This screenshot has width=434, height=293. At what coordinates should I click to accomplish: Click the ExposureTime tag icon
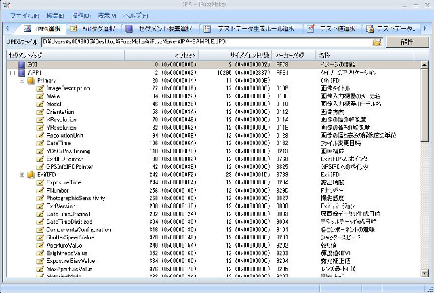(40, 182)
